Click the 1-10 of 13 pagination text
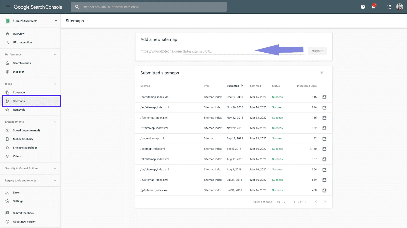407x228 pixels. click(300, 202)
